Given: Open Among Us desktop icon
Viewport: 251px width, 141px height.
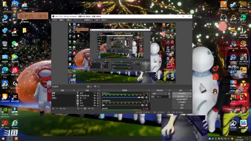Looking at the screenshot, I should point(243,98).
